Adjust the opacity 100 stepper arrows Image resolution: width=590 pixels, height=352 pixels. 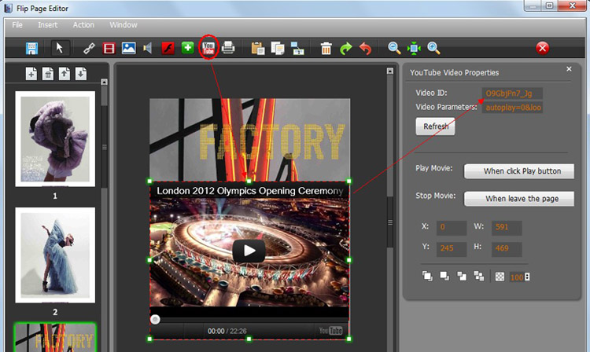tap(527, 277)
